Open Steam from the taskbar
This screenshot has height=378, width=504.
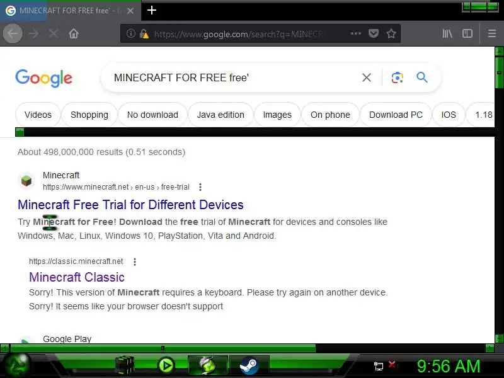point(249,365)
